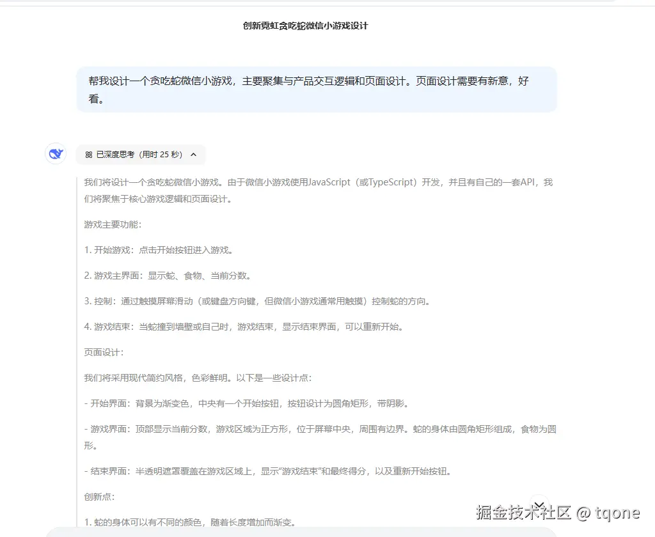This screenshot has width=655, height=537.
Task: Click the conversation title 创新霓虹贪吃蛇微信小游戏设计
Action: coord(305,26)
